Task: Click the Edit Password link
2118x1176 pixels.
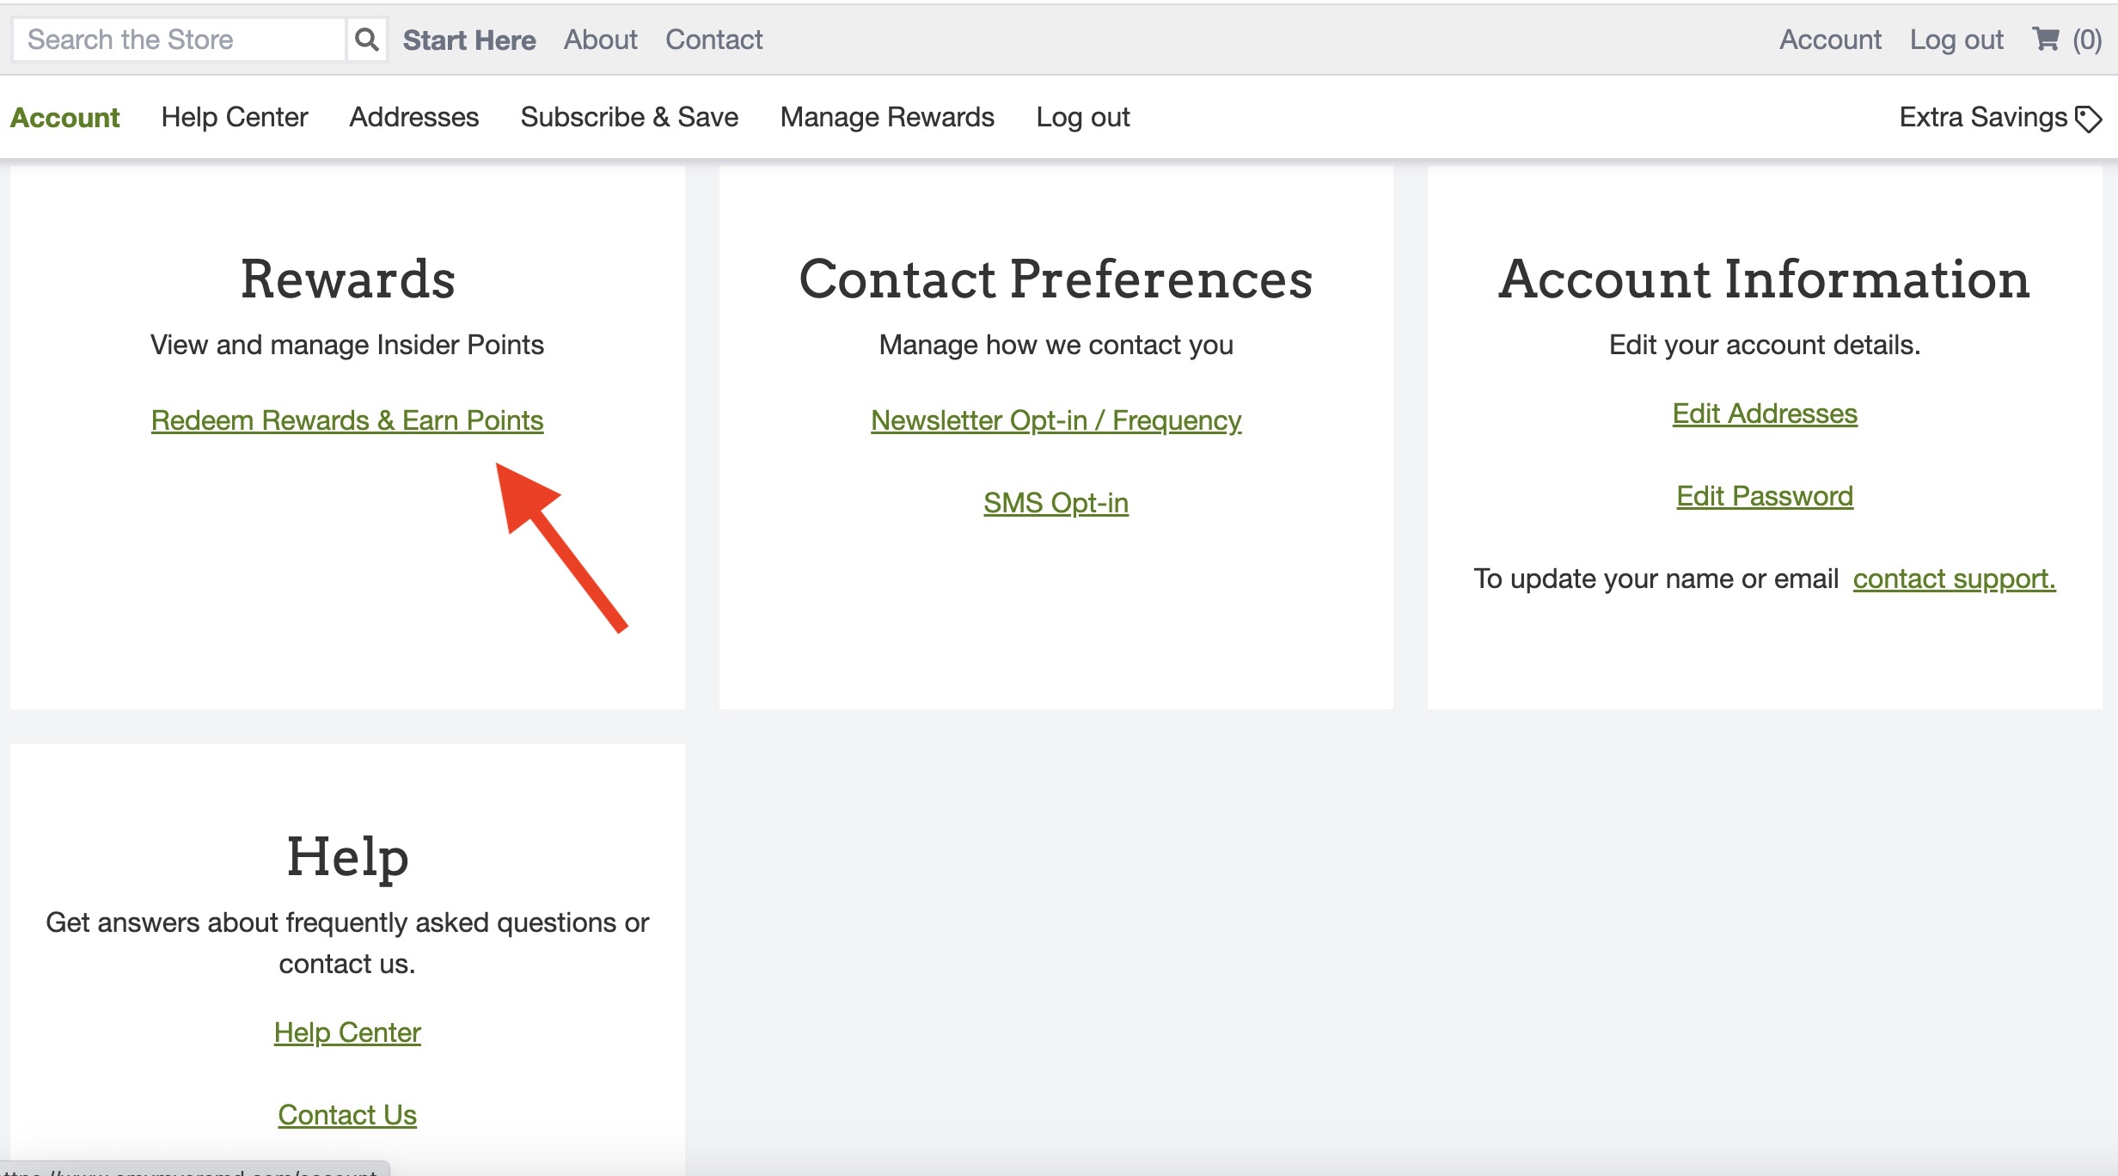Action: [1764, 496]
